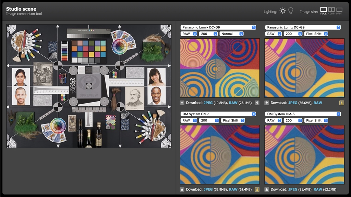Click OM System OM-5 crop preview image
351x197 pixels.
click(x=304, y=155)
